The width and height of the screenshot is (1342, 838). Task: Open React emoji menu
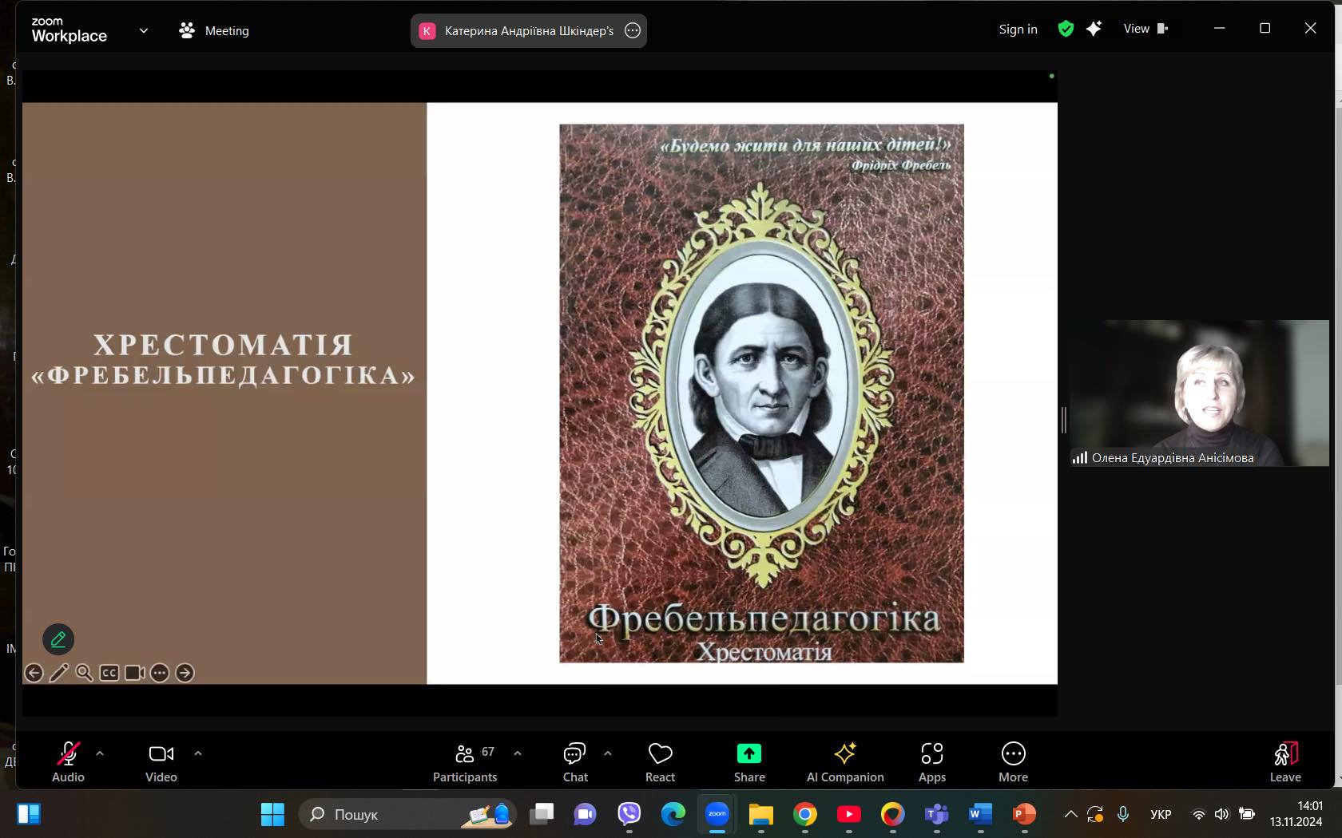[x=661, y=761]
